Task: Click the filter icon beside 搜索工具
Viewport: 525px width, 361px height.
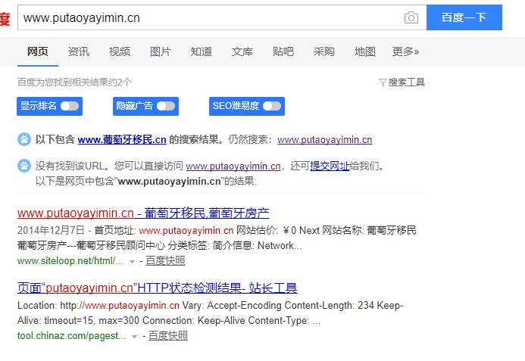Action: (383, 82)
